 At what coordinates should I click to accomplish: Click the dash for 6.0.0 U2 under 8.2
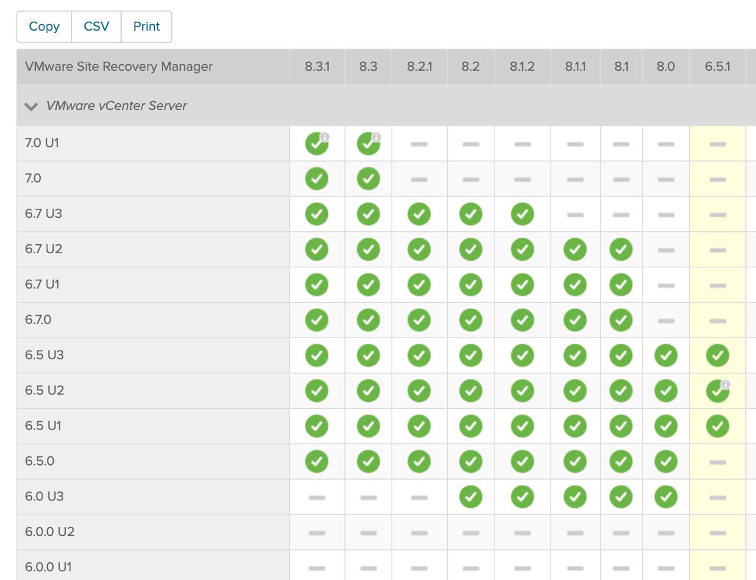pos(471,533)
